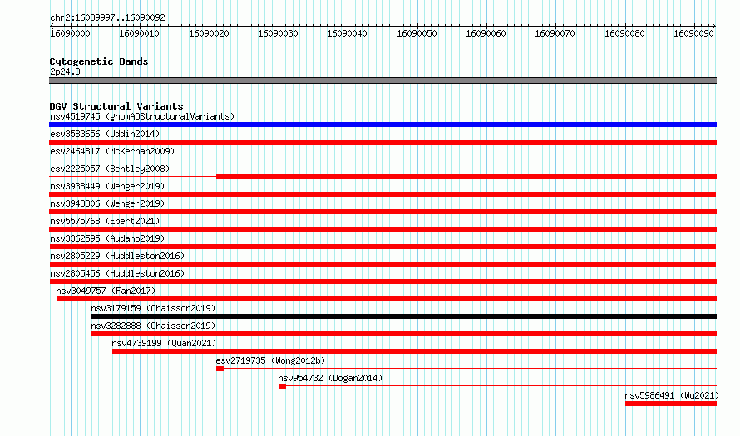Image resolution: width=740 pixels, height=436 pixels.
Task: Click the red nsv4739199 variant bar
Action: 414,351
